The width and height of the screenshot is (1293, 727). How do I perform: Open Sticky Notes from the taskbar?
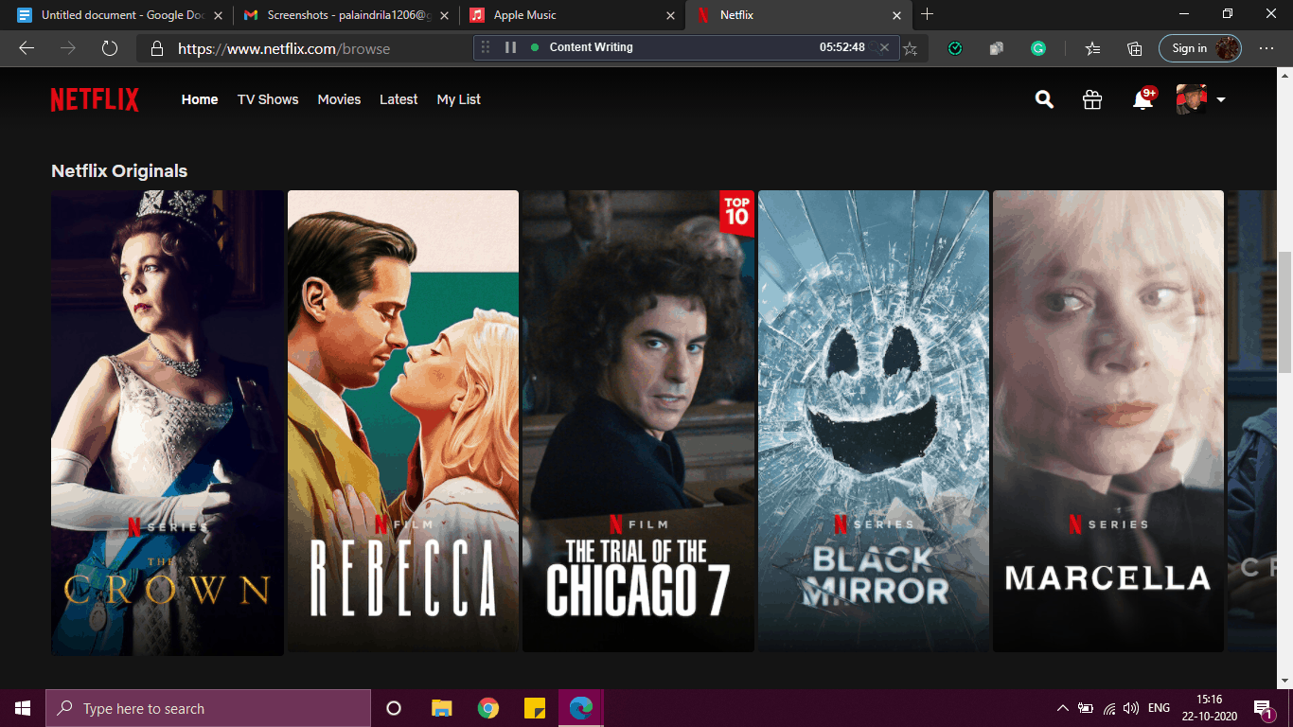click(535, 708)
